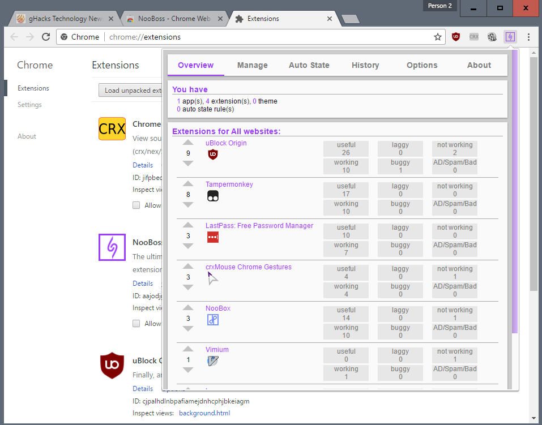Open the uBlock Origin toolbar icon

point(456,37)
